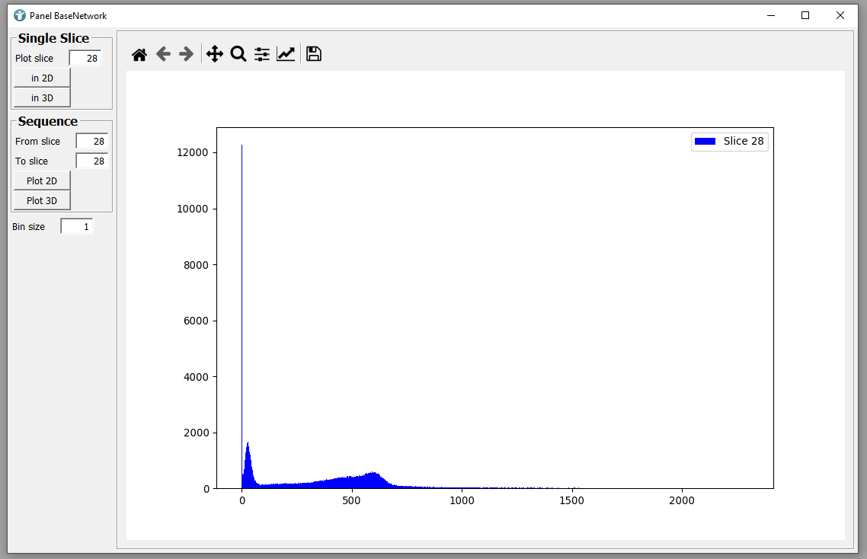Click the Slice 28 legend label
This screenshot has height=559, width=867.
(x=743, y=141)
